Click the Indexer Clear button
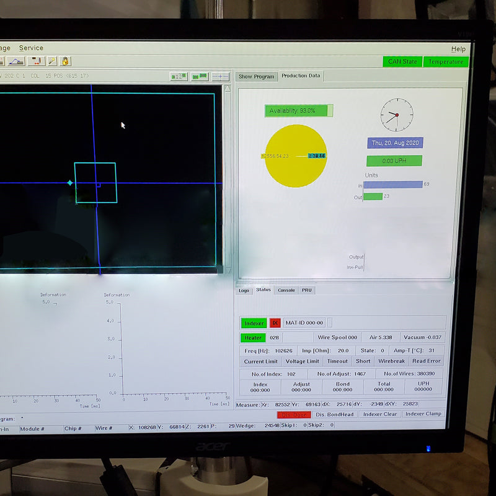Screen dimensions: 496x496 380,414
